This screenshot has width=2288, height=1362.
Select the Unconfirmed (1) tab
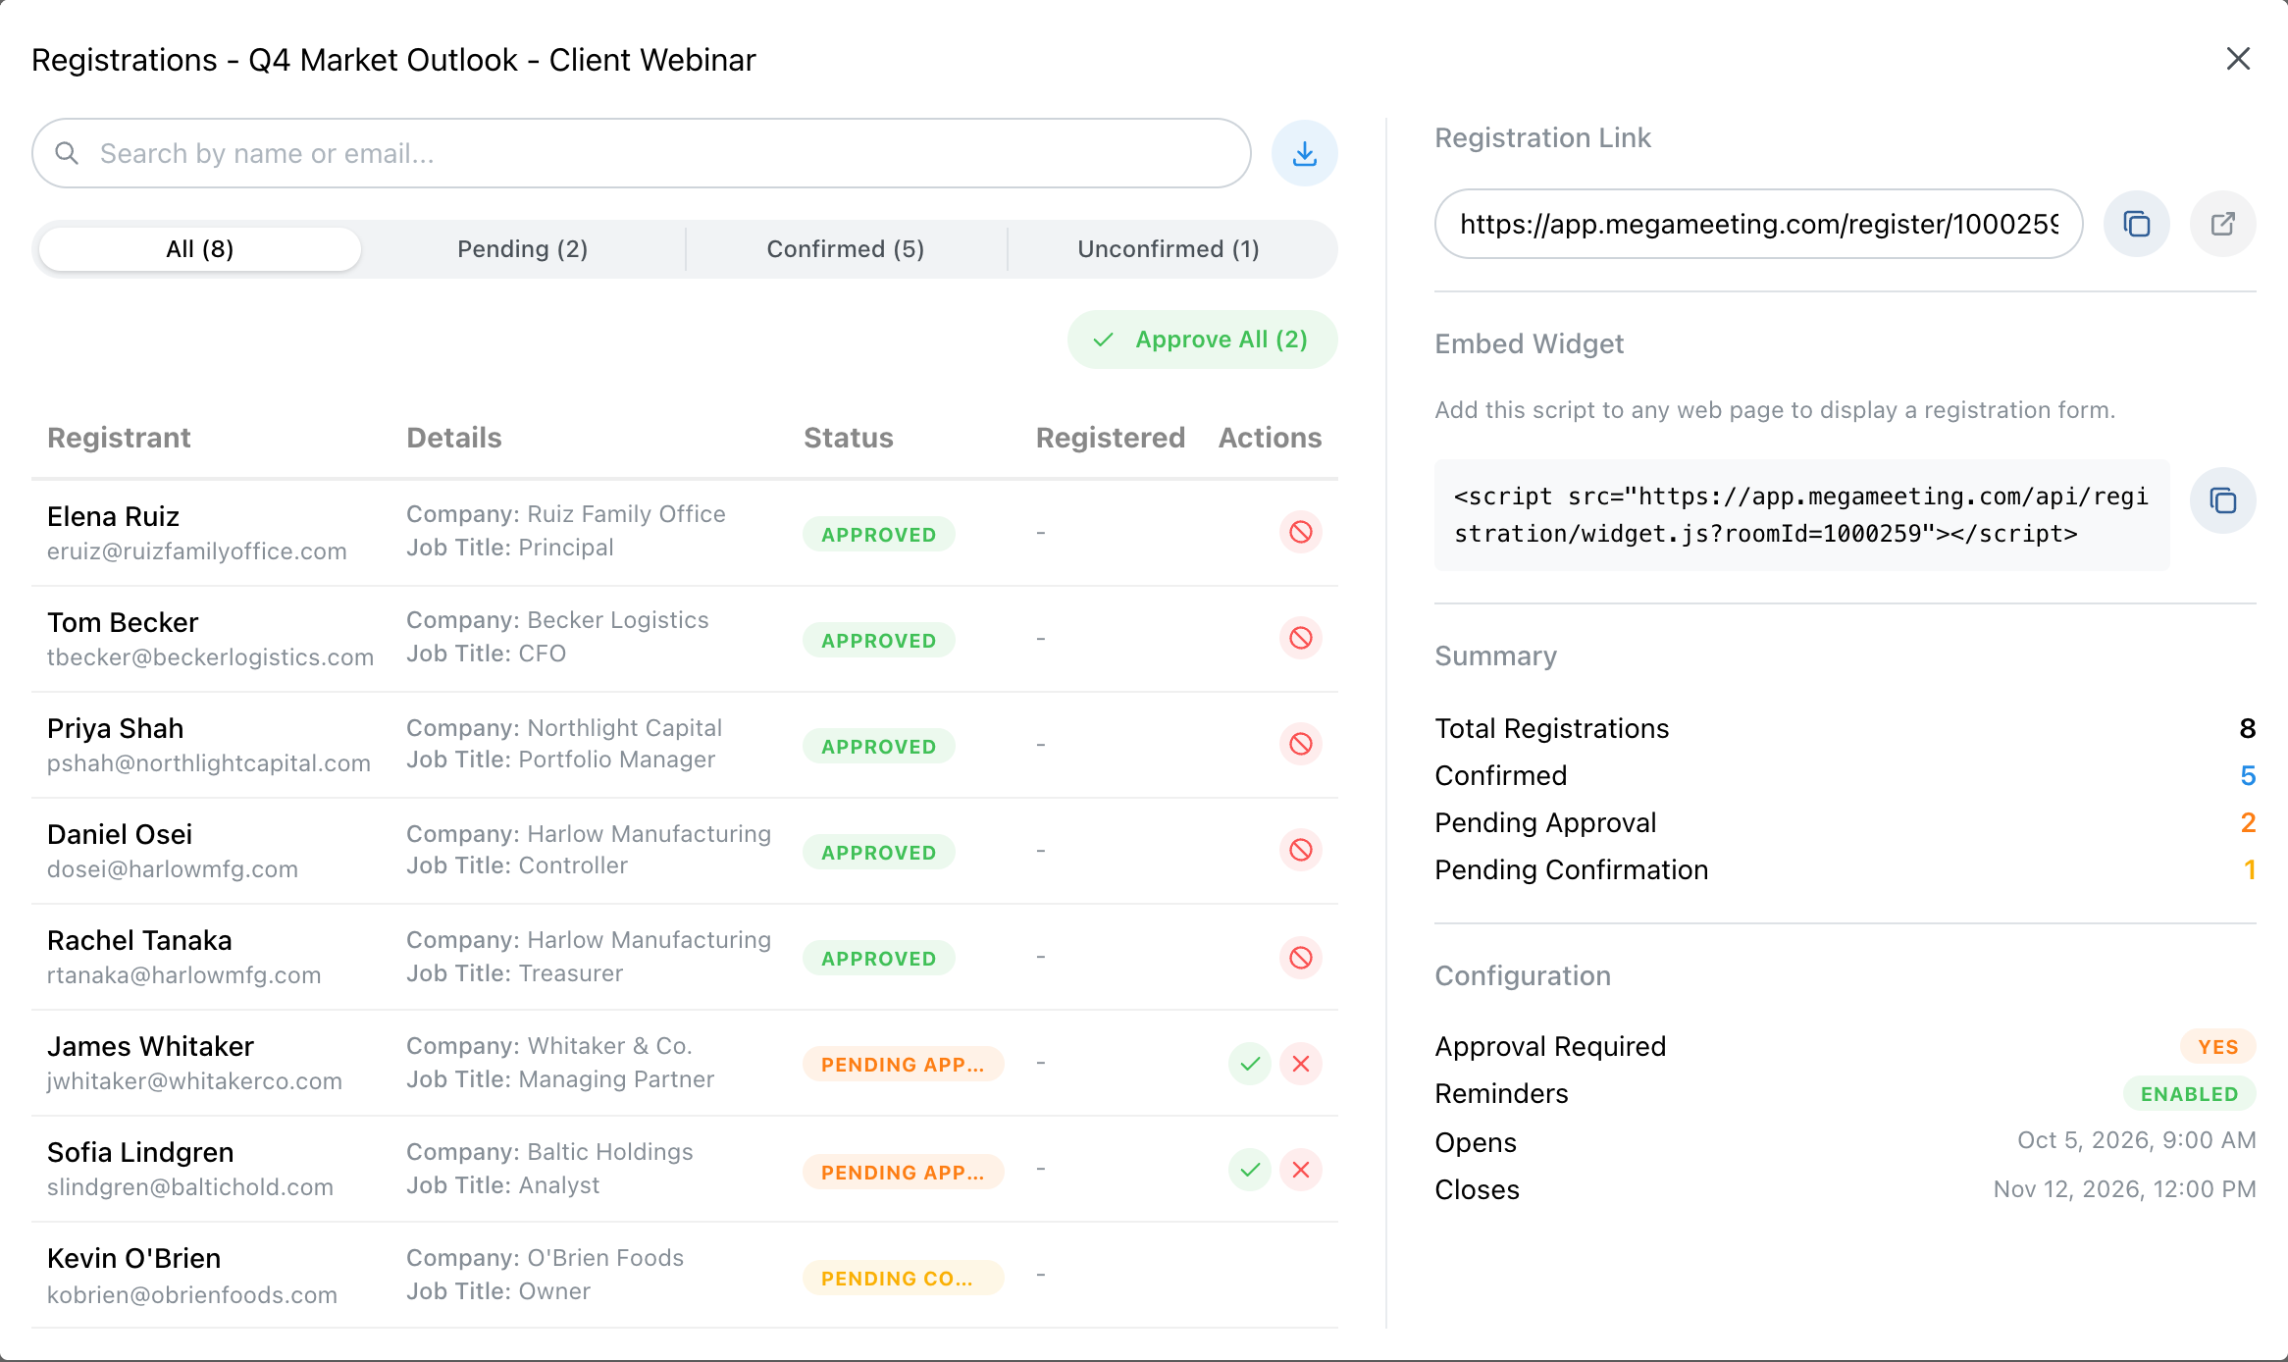coord(1169,249)
